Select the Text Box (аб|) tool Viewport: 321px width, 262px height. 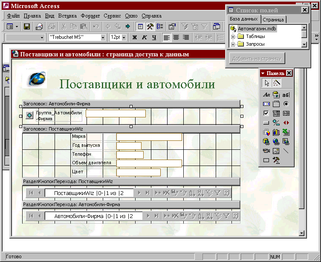pyautogui.click(x=286, y=95)
